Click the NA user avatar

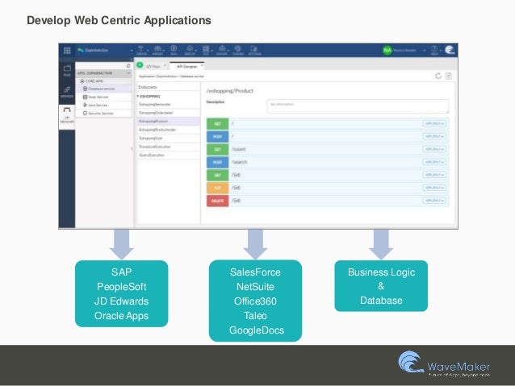[x=387, y=51]
